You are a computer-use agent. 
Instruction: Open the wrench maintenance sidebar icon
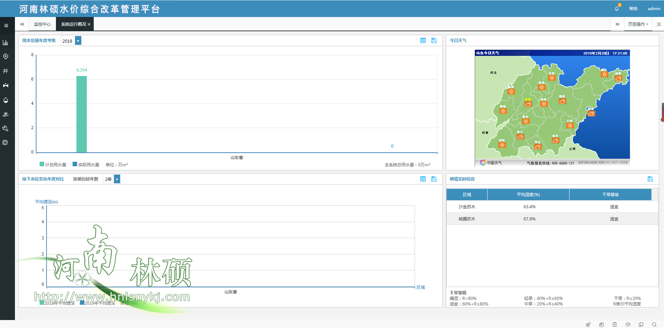point(6,128)
